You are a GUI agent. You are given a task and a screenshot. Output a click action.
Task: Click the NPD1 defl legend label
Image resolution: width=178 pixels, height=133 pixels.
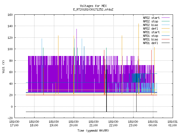pos(150,43)
